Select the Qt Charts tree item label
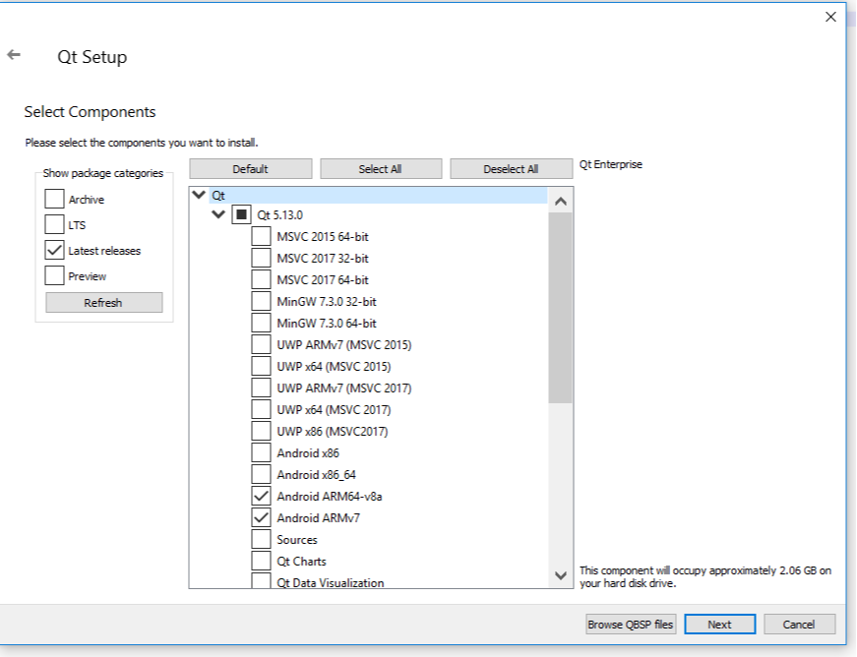 pos(301,562)
